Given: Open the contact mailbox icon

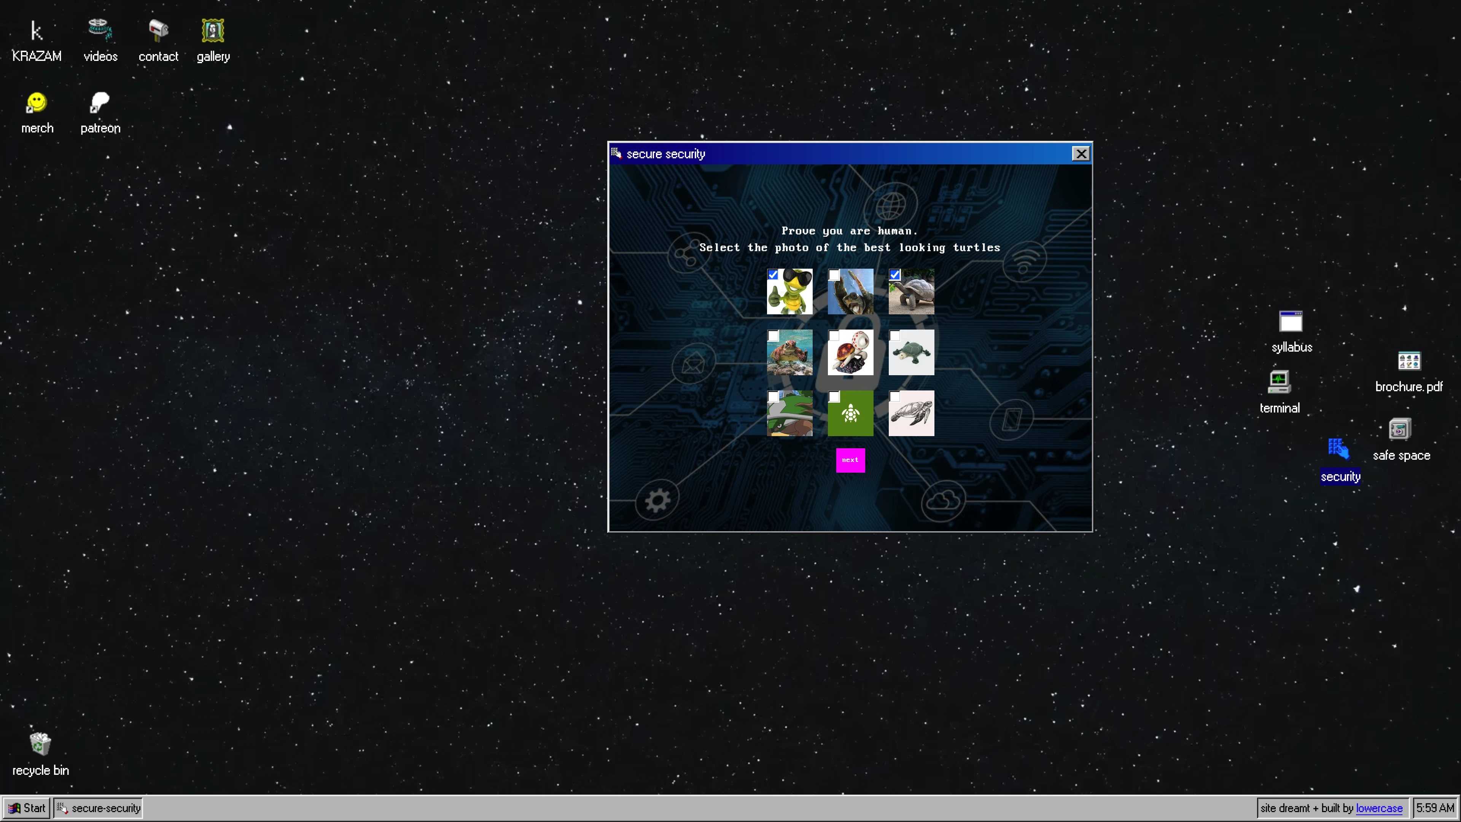Looking at the screenshot, I should coord(158,30).
